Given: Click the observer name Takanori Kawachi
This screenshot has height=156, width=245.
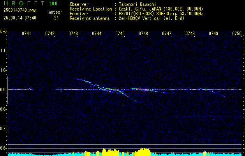Looking at the screenshot, I should 137,5.
